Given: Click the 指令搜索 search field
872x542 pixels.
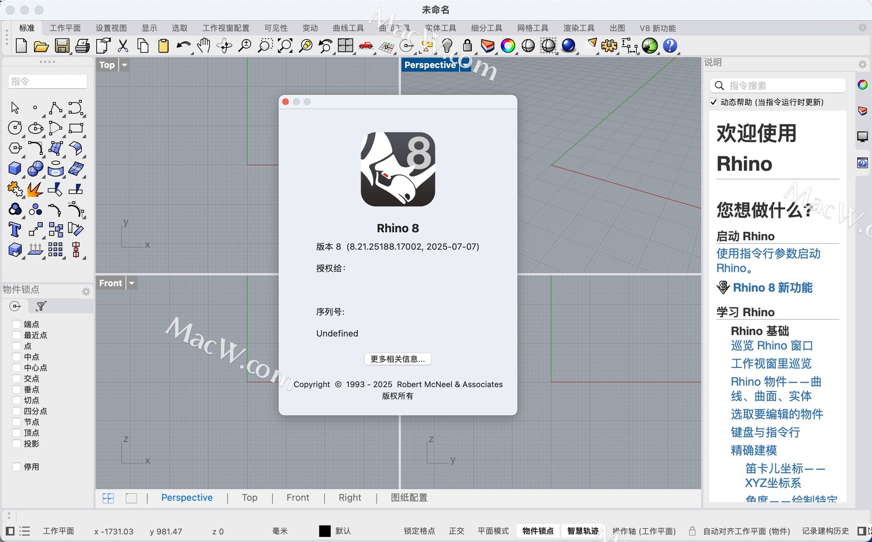Looking at the screenshot, I should (778, 85).
